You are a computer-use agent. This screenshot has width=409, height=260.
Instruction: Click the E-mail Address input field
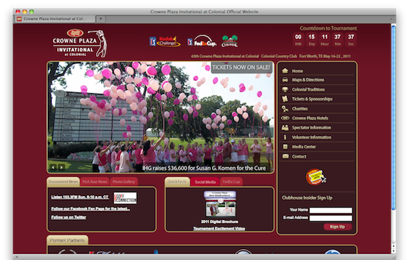331,218
